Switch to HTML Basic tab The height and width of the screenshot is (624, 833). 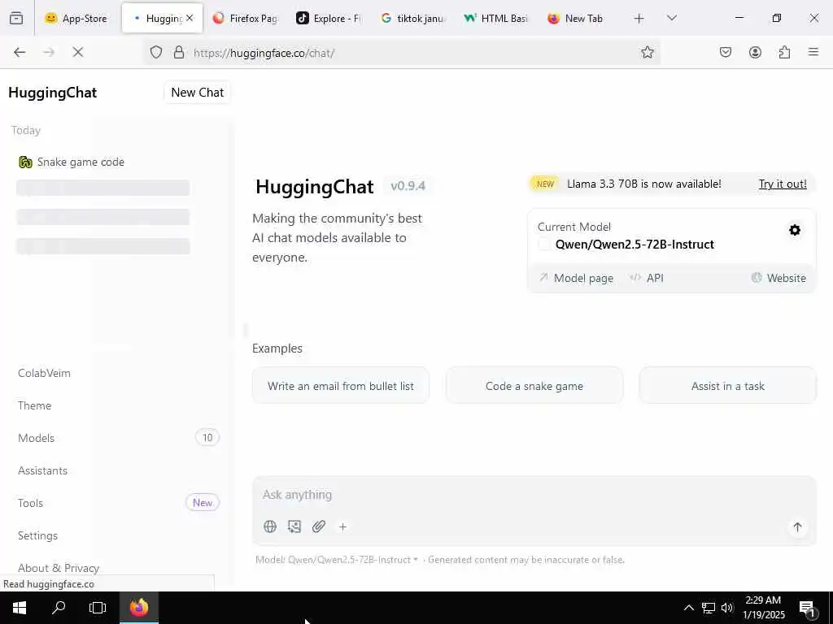click(x=496, y=19)
